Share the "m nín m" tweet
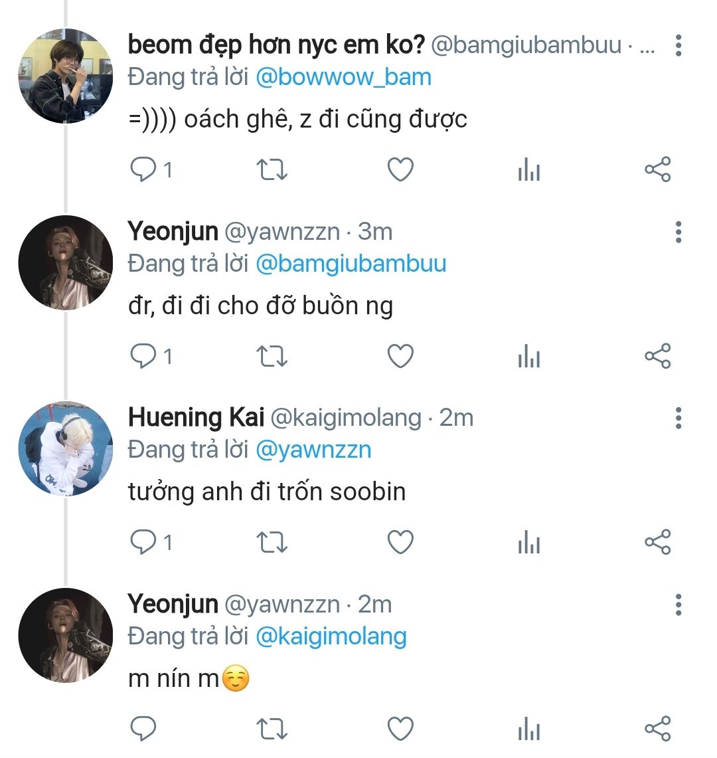Screen dimensions: 717x758 click(x=657, y=729)
